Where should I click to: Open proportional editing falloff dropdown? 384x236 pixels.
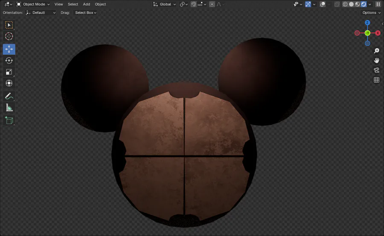(x=220, y=4)
